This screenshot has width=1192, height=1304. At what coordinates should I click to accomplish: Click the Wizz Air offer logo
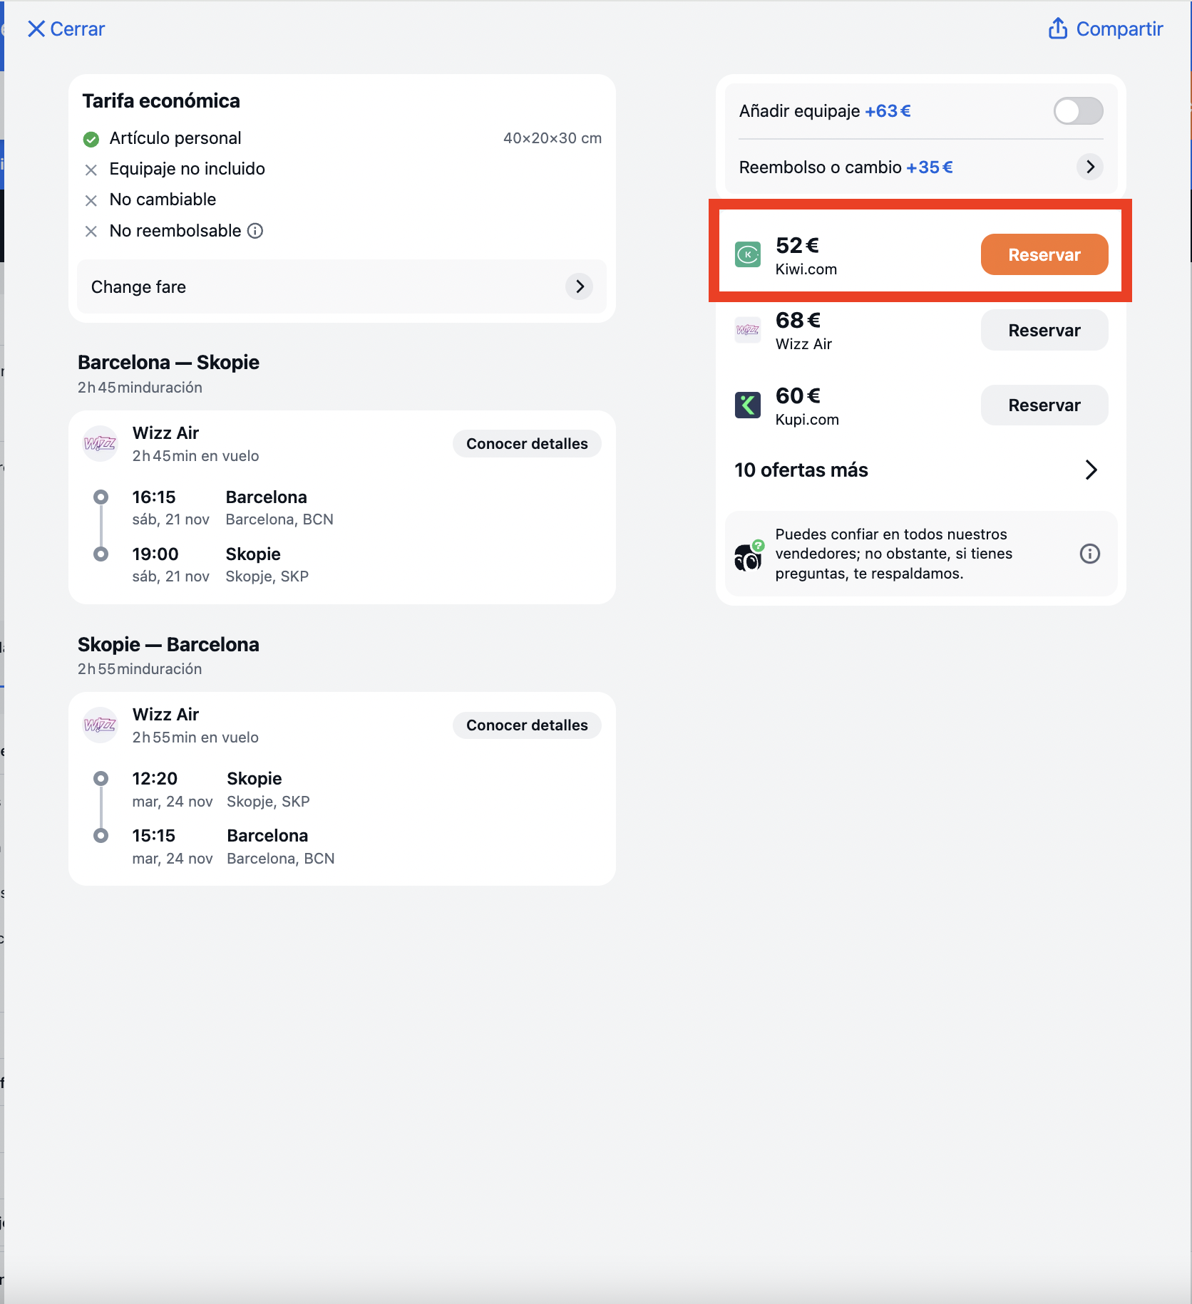pos(748,330)
